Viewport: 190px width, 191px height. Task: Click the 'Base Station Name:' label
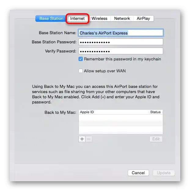point(57,33)
